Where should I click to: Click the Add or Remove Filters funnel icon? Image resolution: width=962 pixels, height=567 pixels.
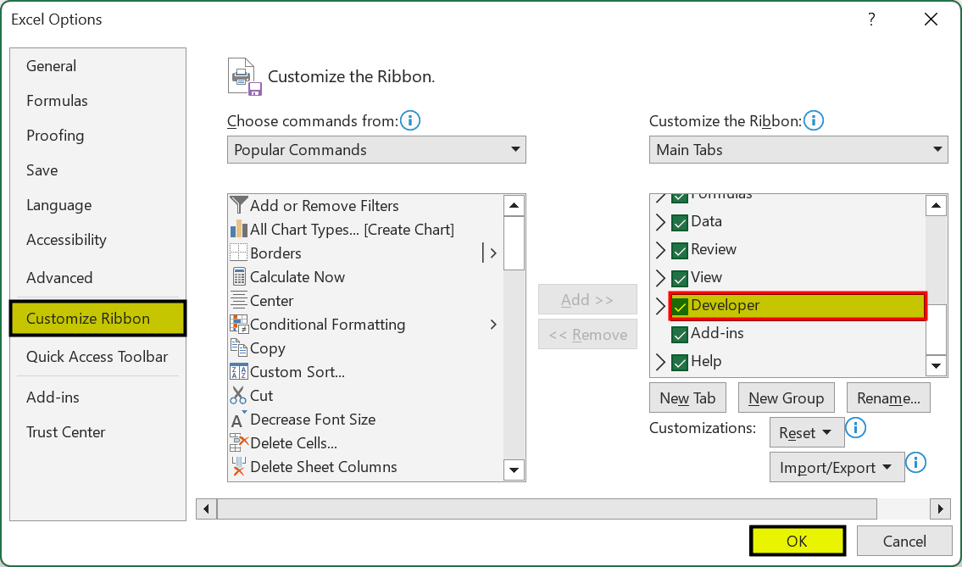coord(238,205)
